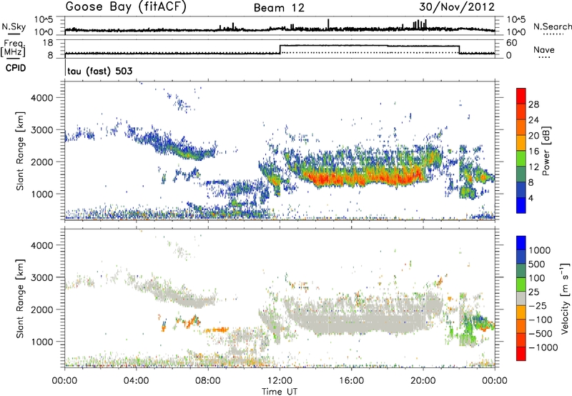Viewport: 572px width, 396px height.
Task: Click the "08:00" time tick label
Action: pyautogui.click(x=208, y=381)
